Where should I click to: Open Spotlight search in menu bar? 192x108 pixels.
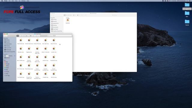(187, 1)
